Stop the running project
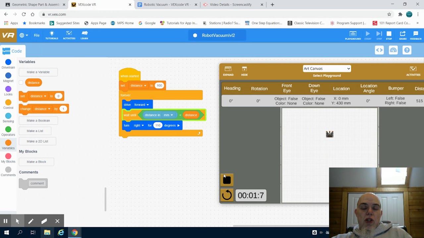 click(x=389, y=35)
